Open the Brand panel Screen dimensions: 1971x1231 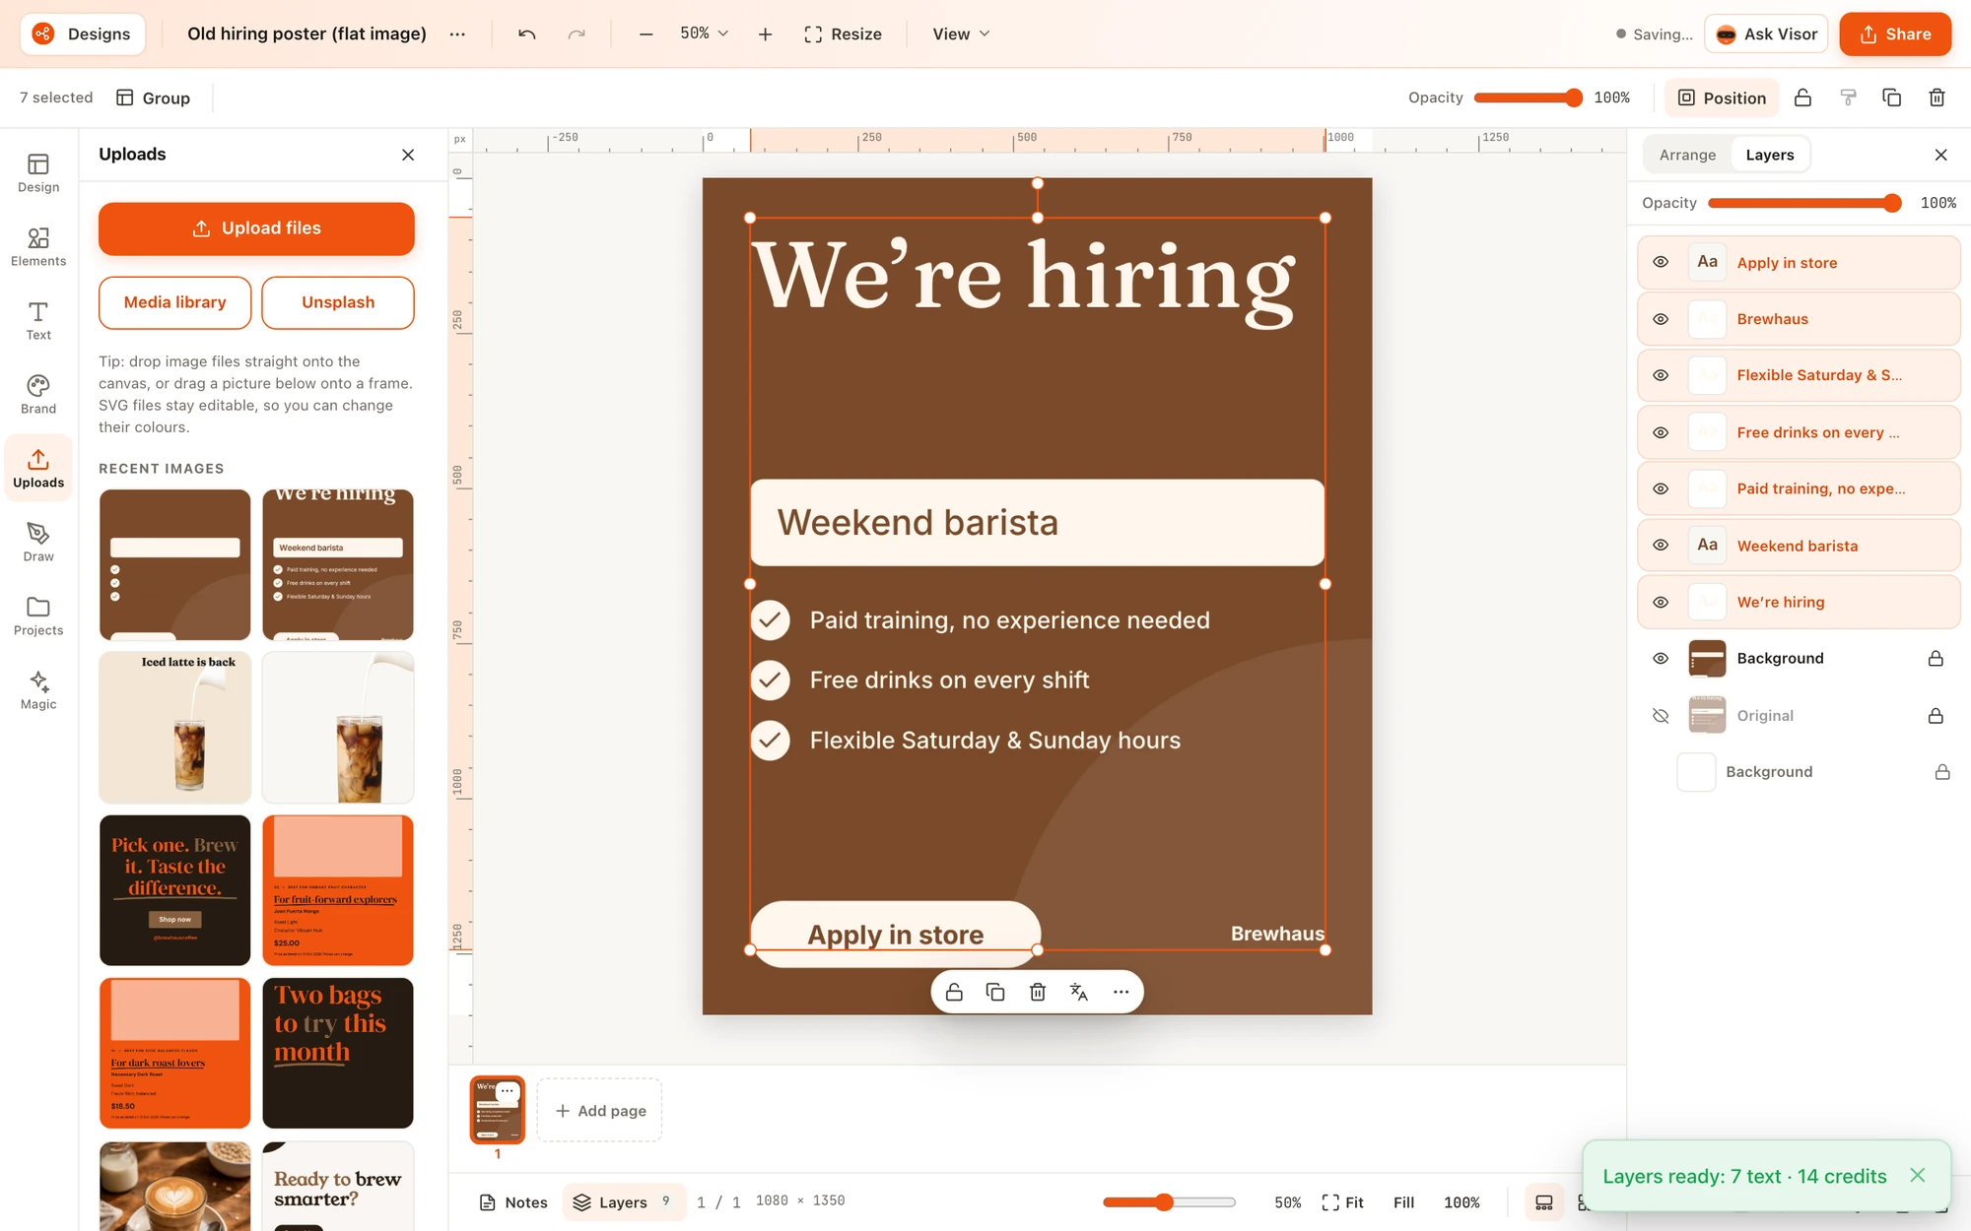(x=38, y=394)
